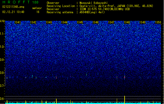Image resolution: width=164 pixels, height=104 pixels.
Task: Click the date stamp 02.12.21 13:40
Action: [x=13, y=12]
